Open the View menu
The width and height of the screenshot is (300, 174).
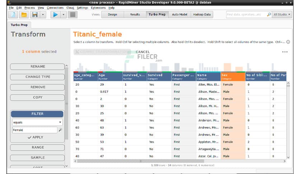pos(41,8)
